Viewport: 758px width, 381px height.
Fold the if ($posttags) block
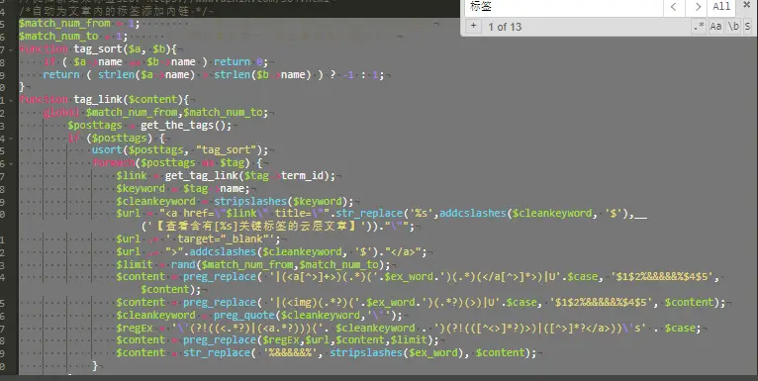pyautogui.click(x=11, y=139)
